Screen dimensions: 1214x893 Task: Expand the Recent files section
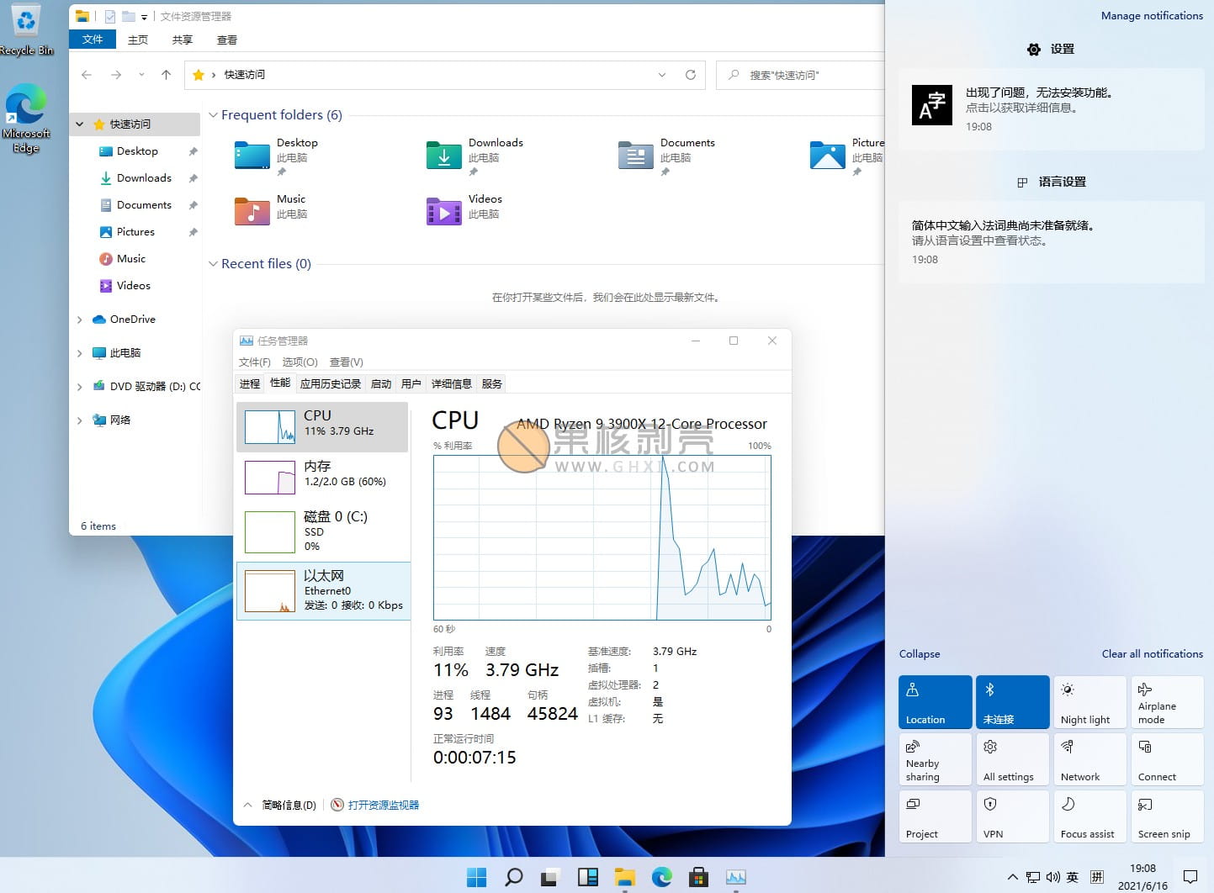[x=214, y=263]
